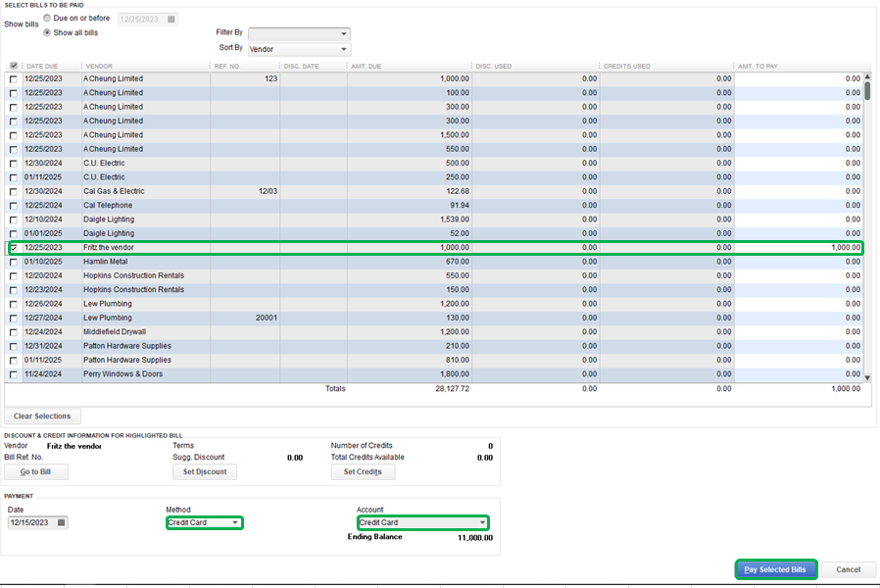Tick the Cal Telephone bill checkbox
The height and width of the screenshot is (588, 880).
pos(13,206)
